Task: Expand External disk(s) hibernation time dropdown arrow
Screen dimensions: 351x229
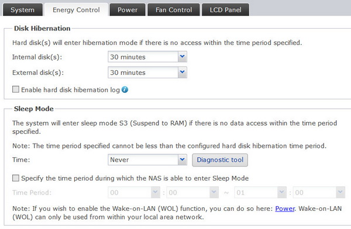Action: (183, 72)
